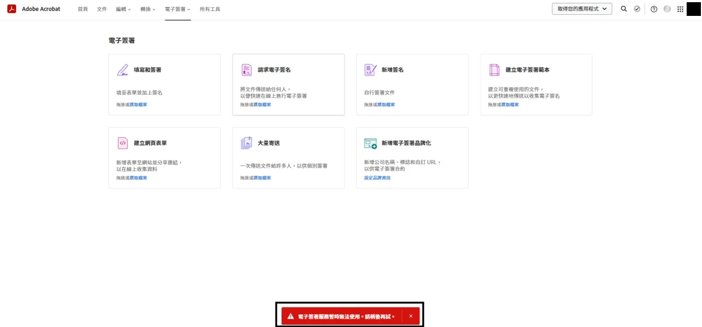
Task: Click the 請求電子簽名 document icon
Action: coord(247,70)
